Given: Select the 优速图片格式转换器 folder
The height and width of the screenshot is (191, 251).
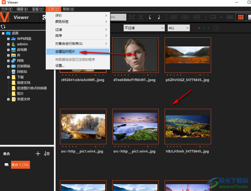Looking at the screenshot, I should pos(32,88).
